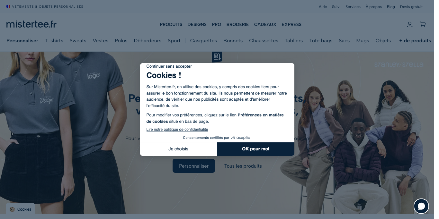
Task: Click the Personnaliser hero button
Action: point(194,166)
